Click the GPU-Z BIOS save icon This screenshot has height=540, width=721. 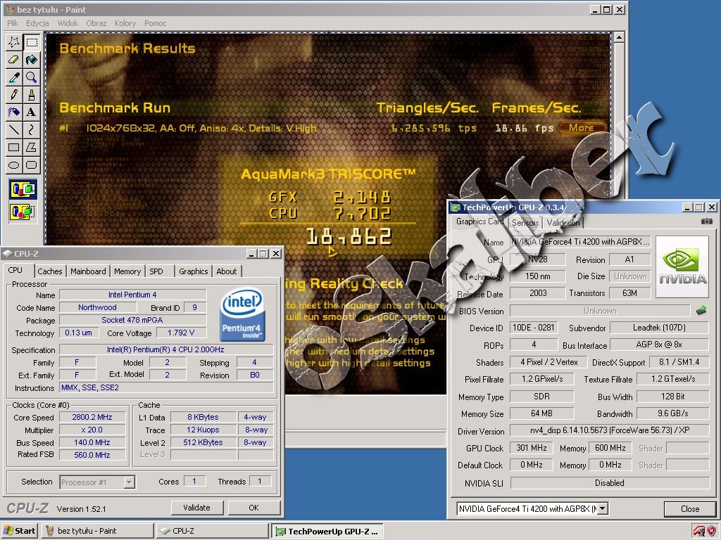tap(701, 311)
